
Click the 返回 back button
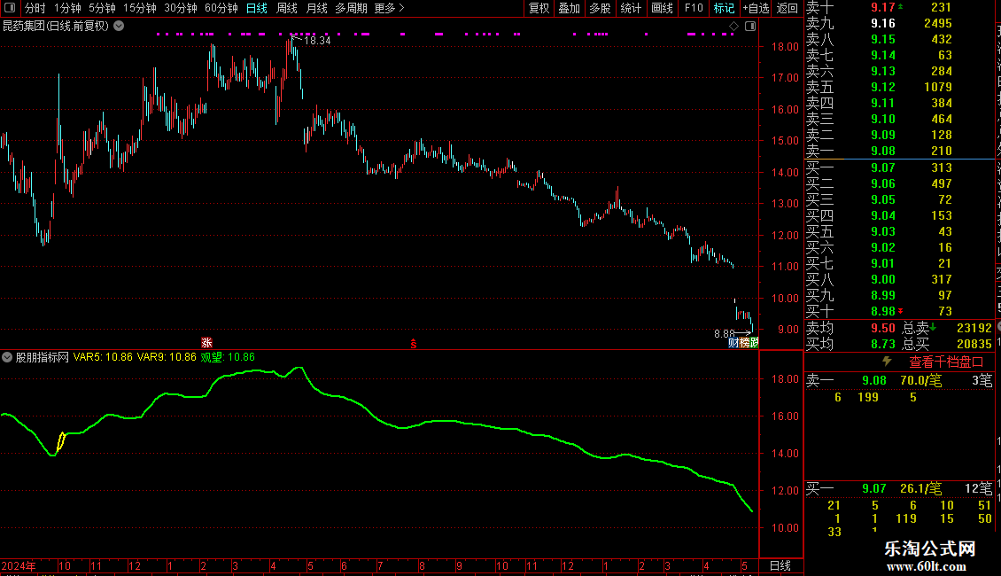pyautogui.click(x=788, y=8)
